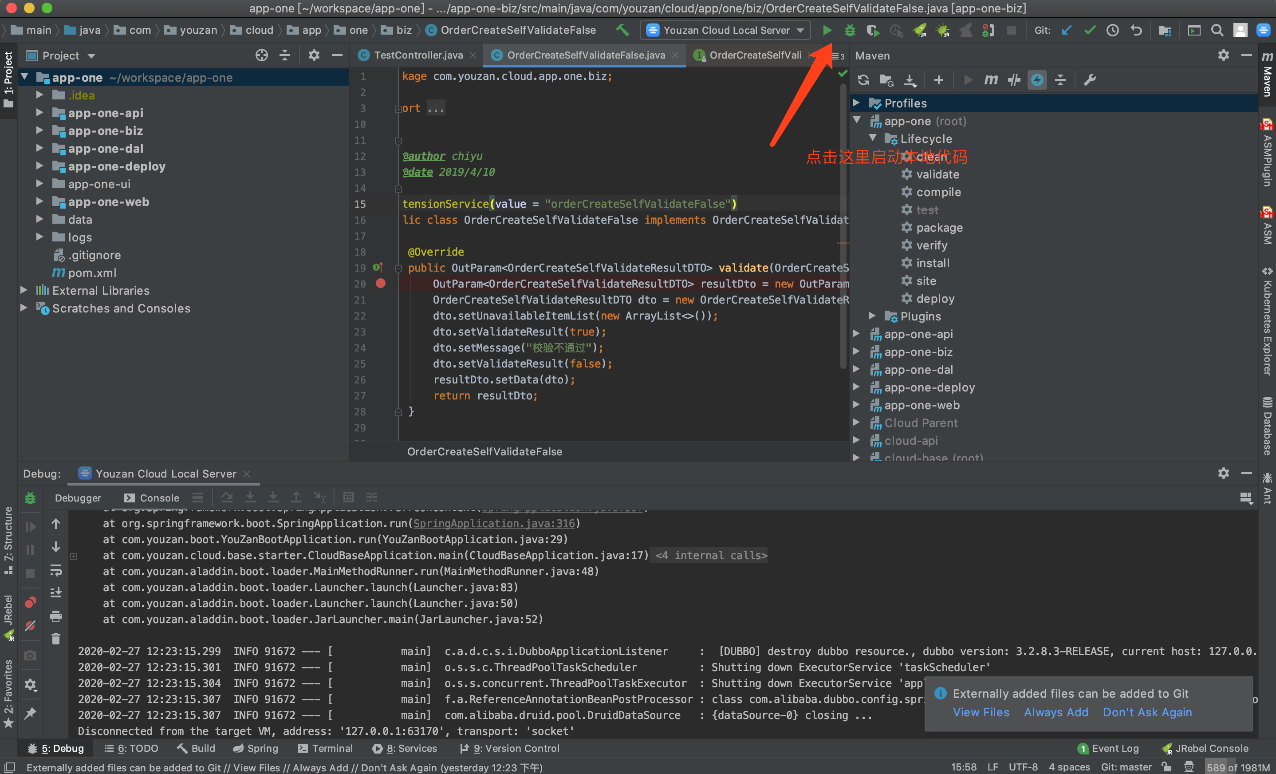Run with coverage icon in toolbar
The height and width of the screenshot is (774, 1276).
click(873, 30)
